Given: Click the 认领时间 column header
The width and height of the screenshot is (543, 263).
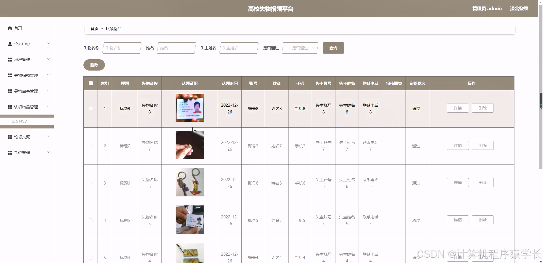Looking at the screenshot, I should [x=230, y=83].
